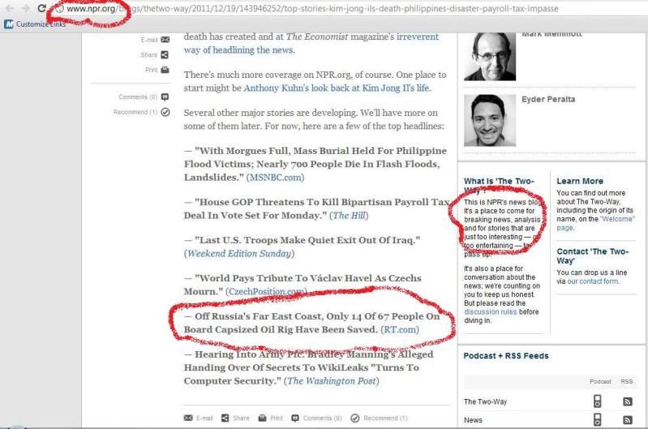Image resolution: width=648 pixels, height=429 pixels.
Task: Click the bottom Comments (0) icon
Action: [295, 418]
